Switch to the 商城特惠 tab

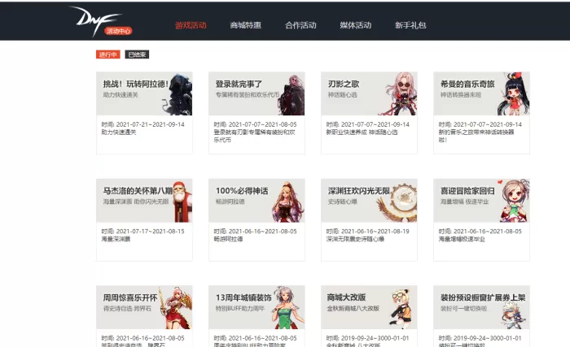point(246,25)
